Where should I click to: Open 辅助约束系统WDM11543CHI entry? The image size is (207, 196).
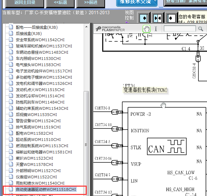42,108
